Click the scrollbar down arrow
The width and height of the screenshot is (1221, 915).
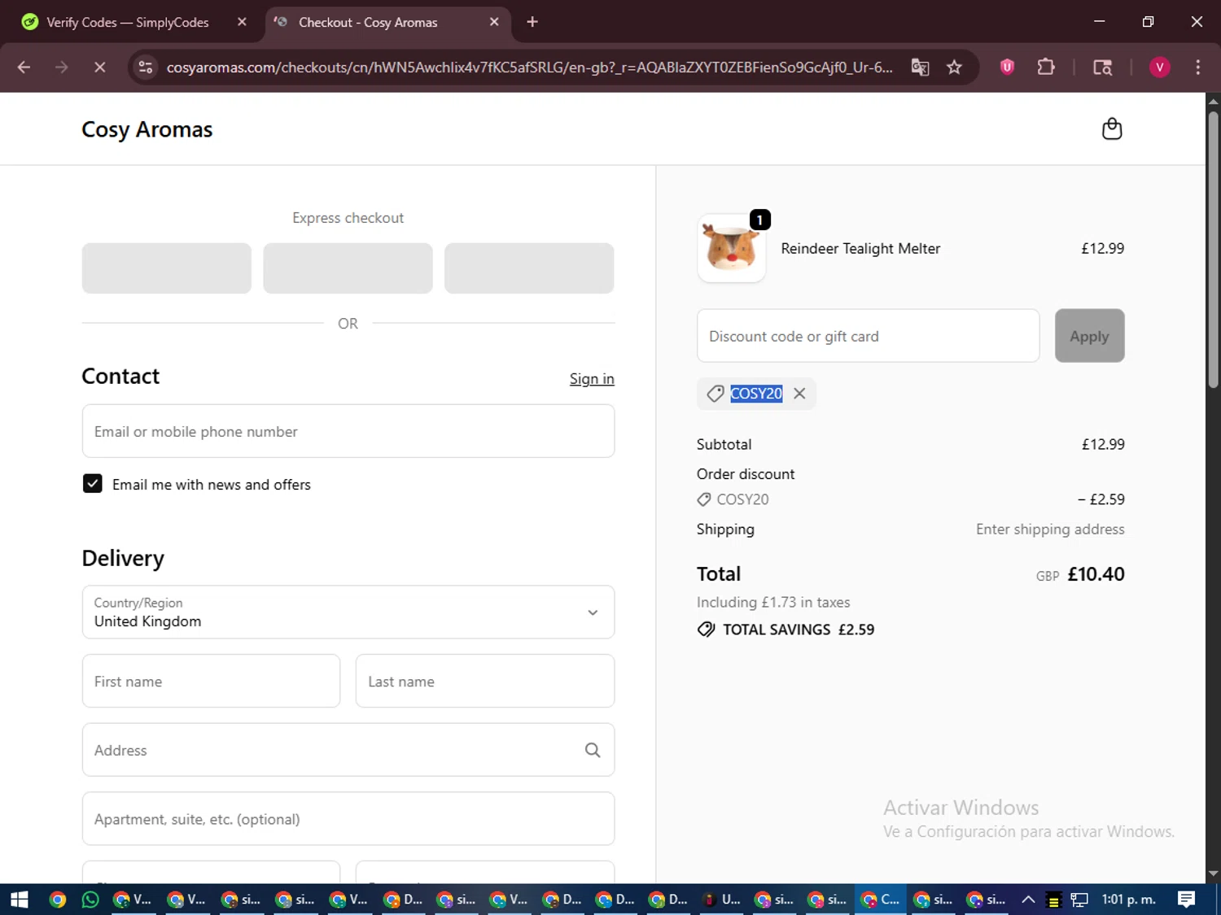pyautogui.click(x=1213, y=874)
